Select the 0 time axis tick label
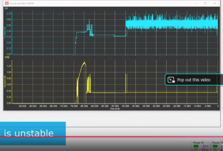Viewport: 223px width, 151px height. pos(218,106)
